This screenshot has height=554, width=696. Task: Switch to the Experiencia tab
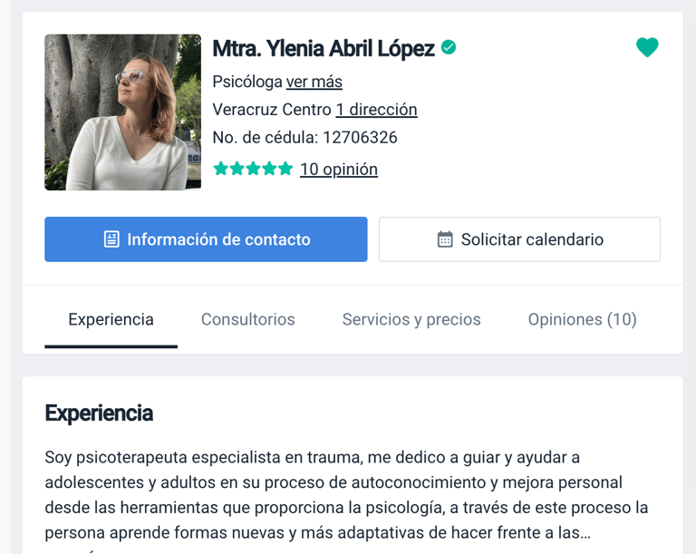[x=111, y=319]
